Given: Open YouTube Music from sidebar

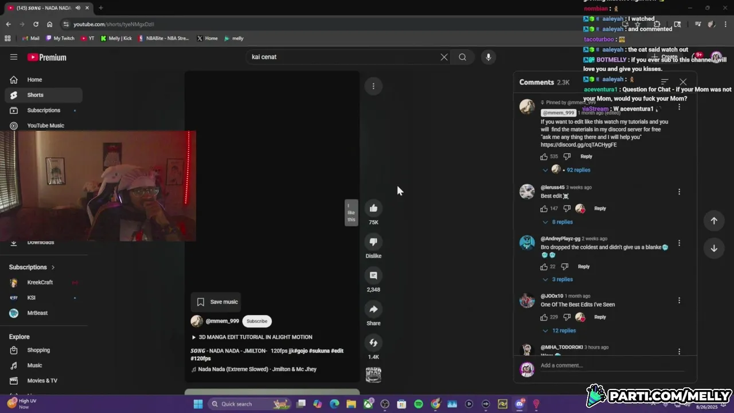Looking at the screenshot, I should tap(44, 126).
